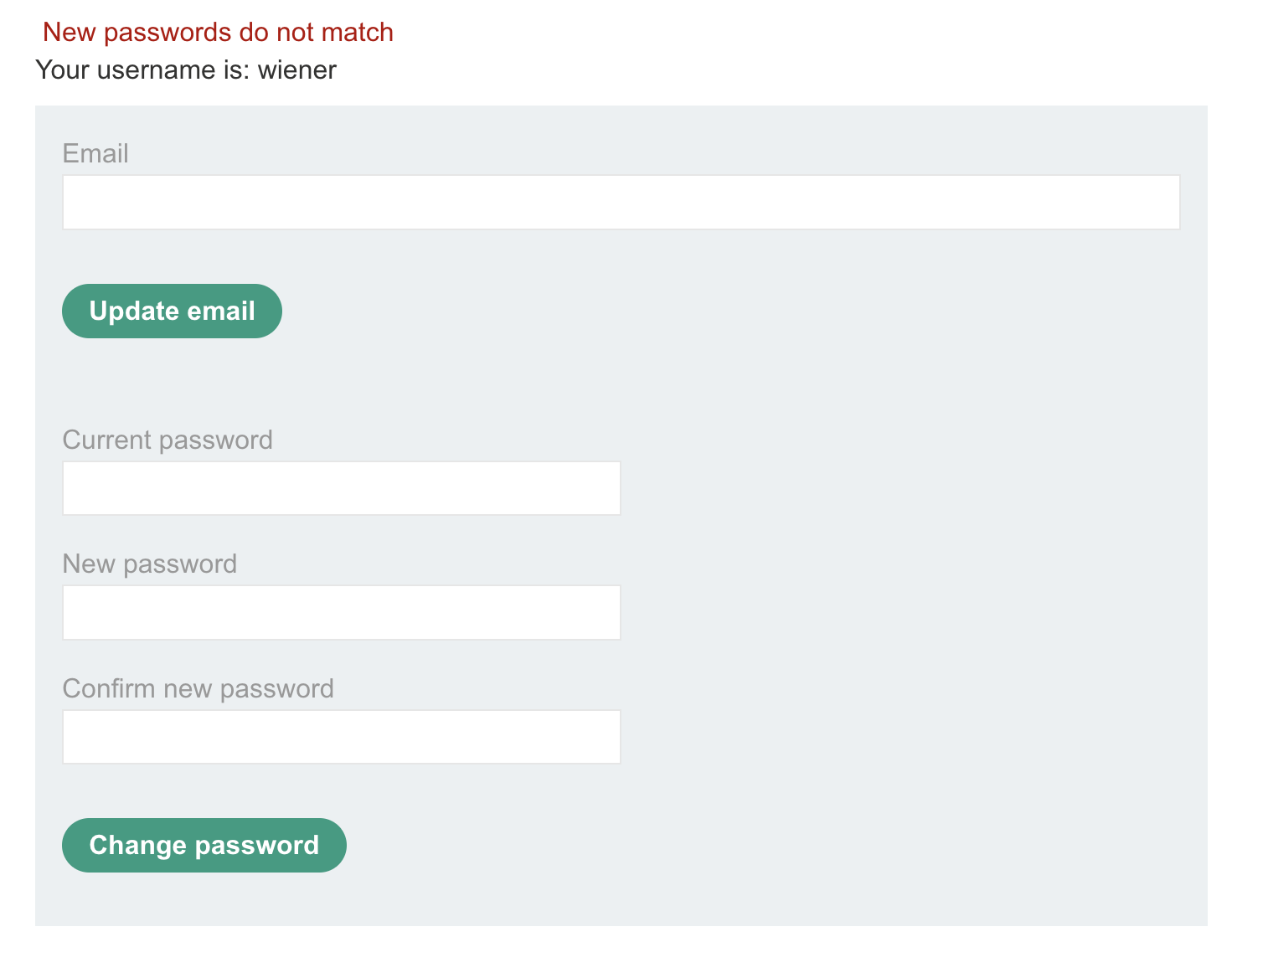Click the red passwords mismatch error message
The width and height of the screenshot is (1263, 973).
point(218,32)
